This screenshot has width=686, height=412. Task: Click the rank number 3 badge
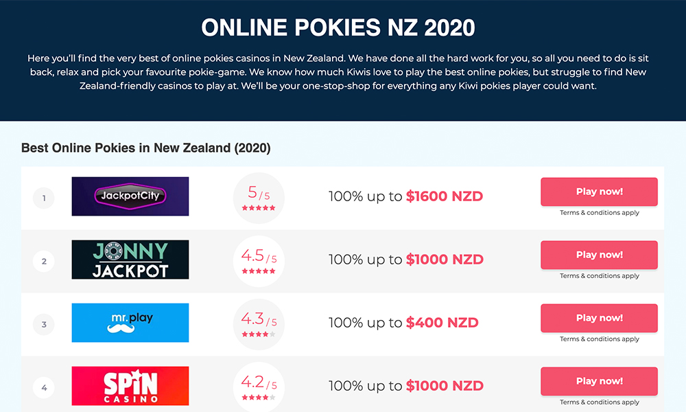pos(44,325)
